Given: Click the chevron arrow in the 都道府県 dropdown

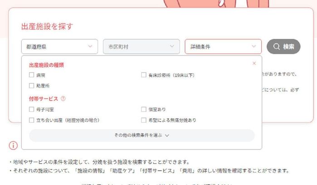Looking at the screenshot, I should point(90,46).
